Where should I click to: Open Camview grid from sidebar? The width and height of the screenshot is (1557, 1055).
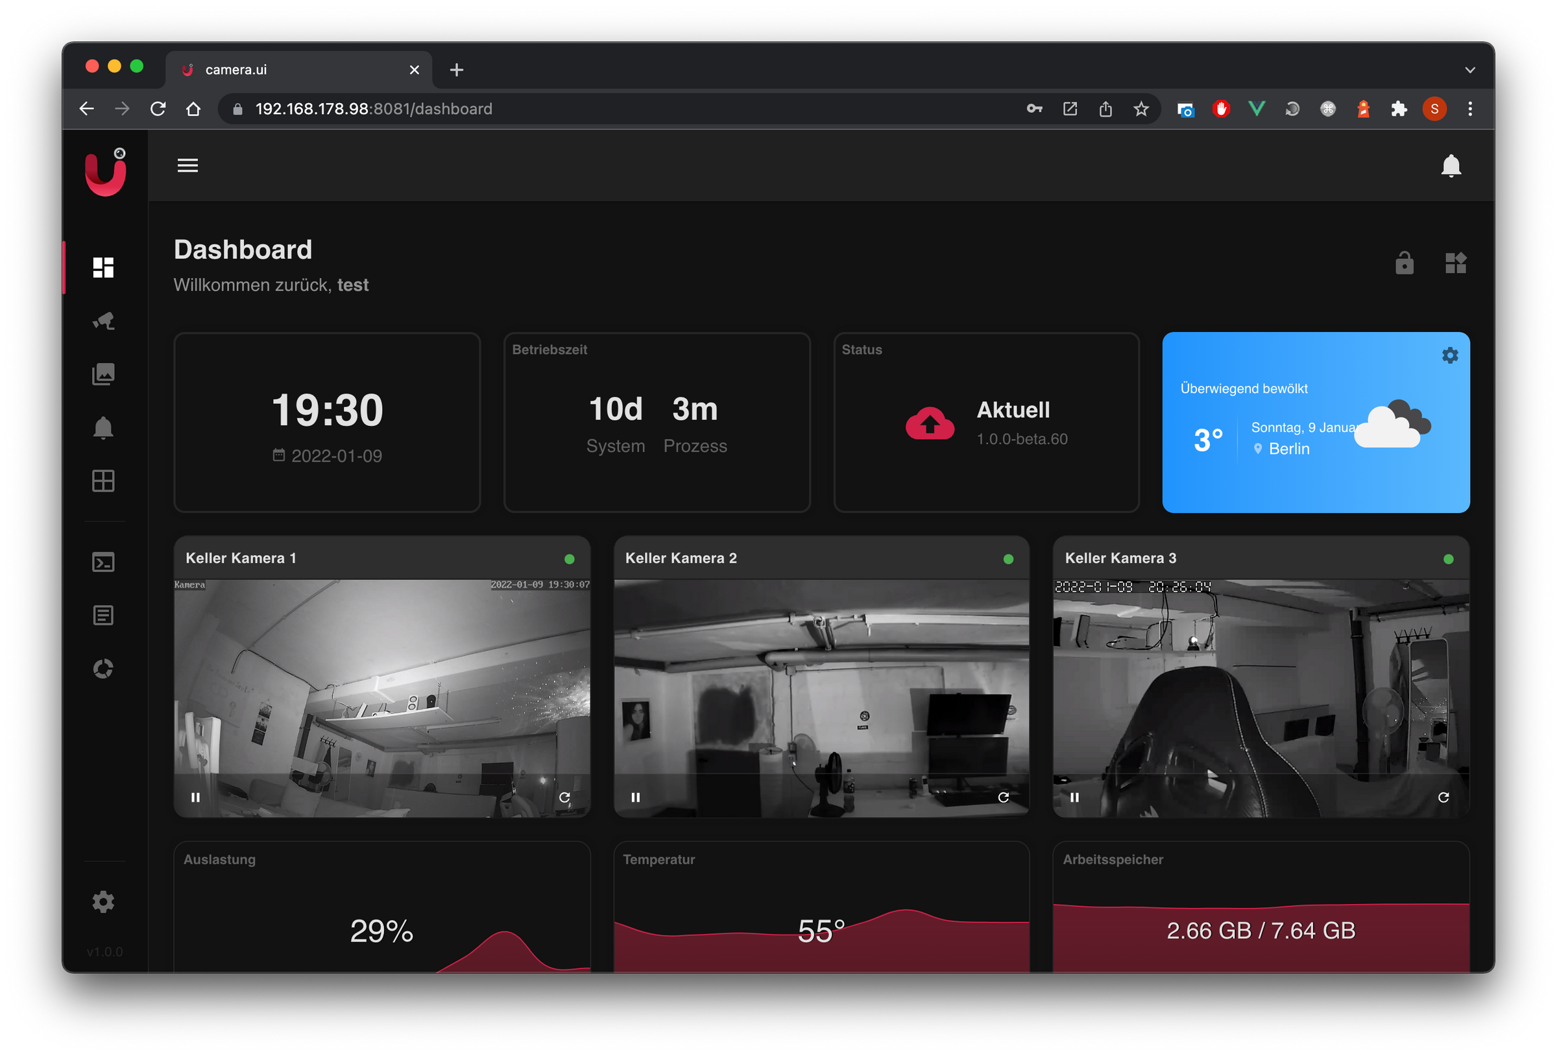tap(103, 481)
